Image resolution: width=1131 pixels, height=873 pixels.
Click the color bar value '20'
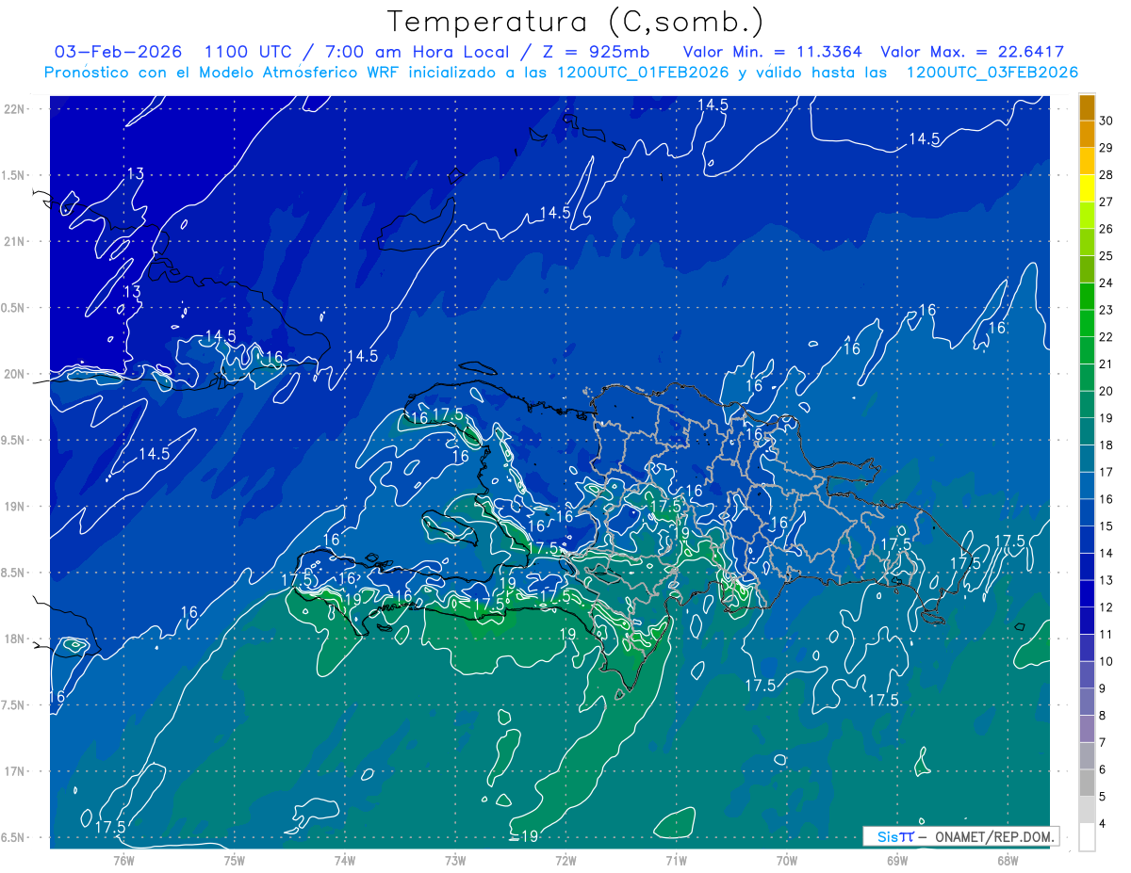(x=1106, y=392)
